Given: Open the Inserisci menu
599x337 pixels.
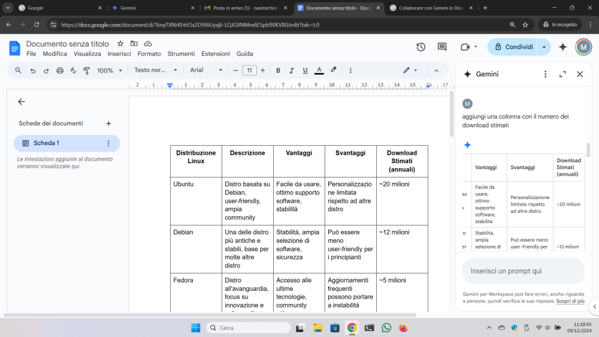Looking at the screenshot, I should (119, 54).
